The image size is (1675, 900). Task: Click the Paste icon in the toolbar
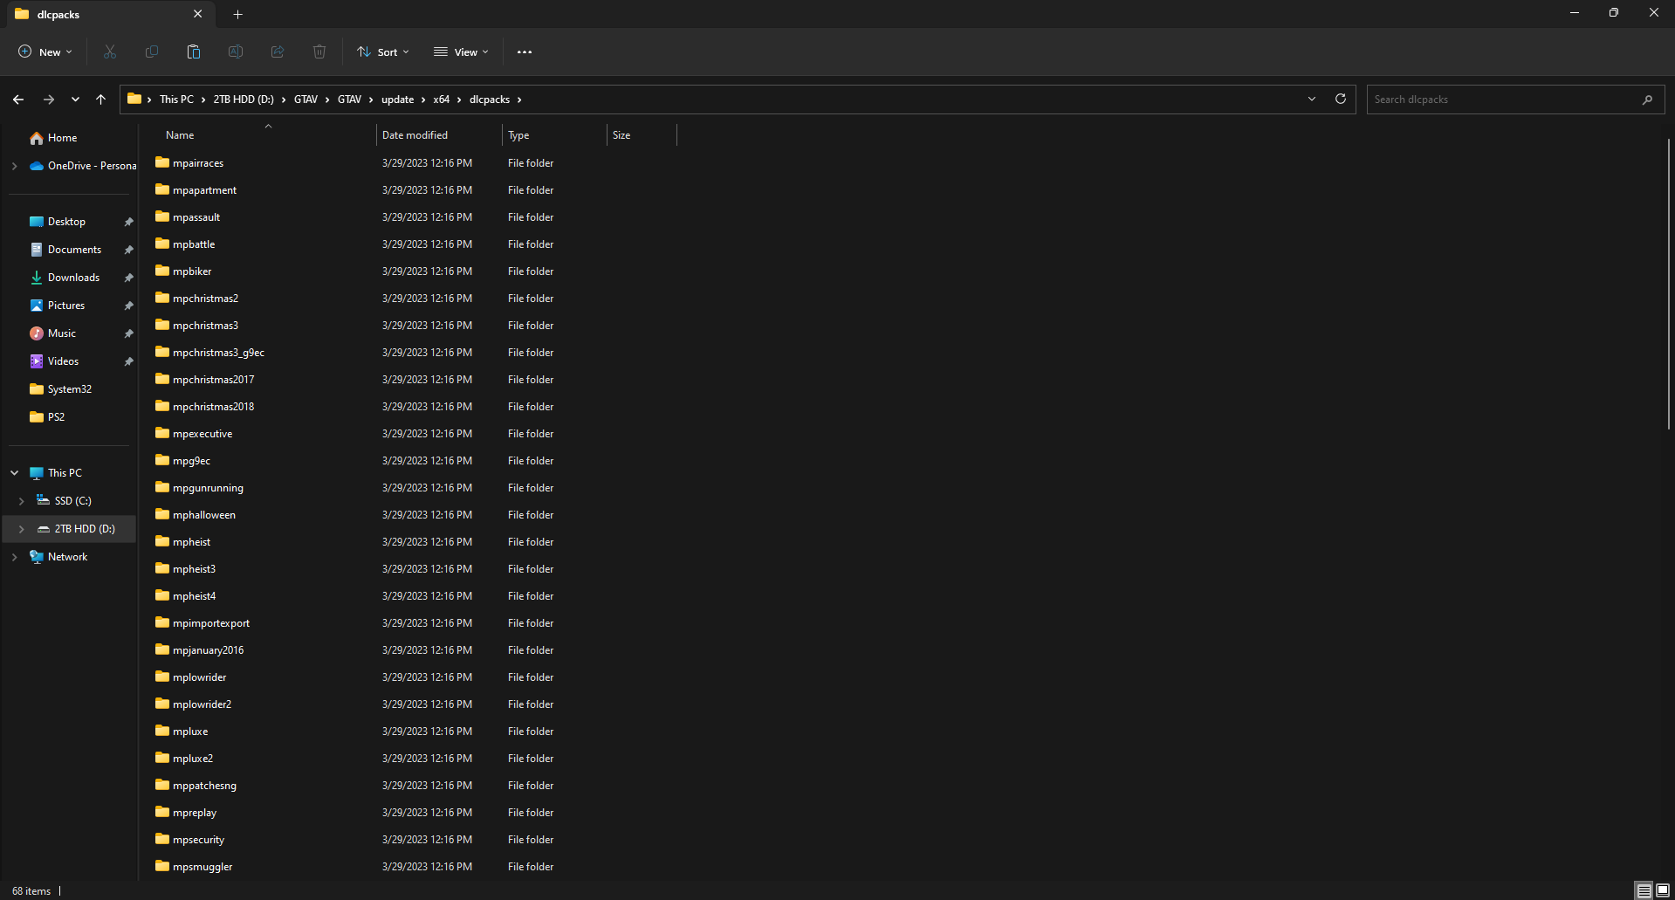(193, 52)
